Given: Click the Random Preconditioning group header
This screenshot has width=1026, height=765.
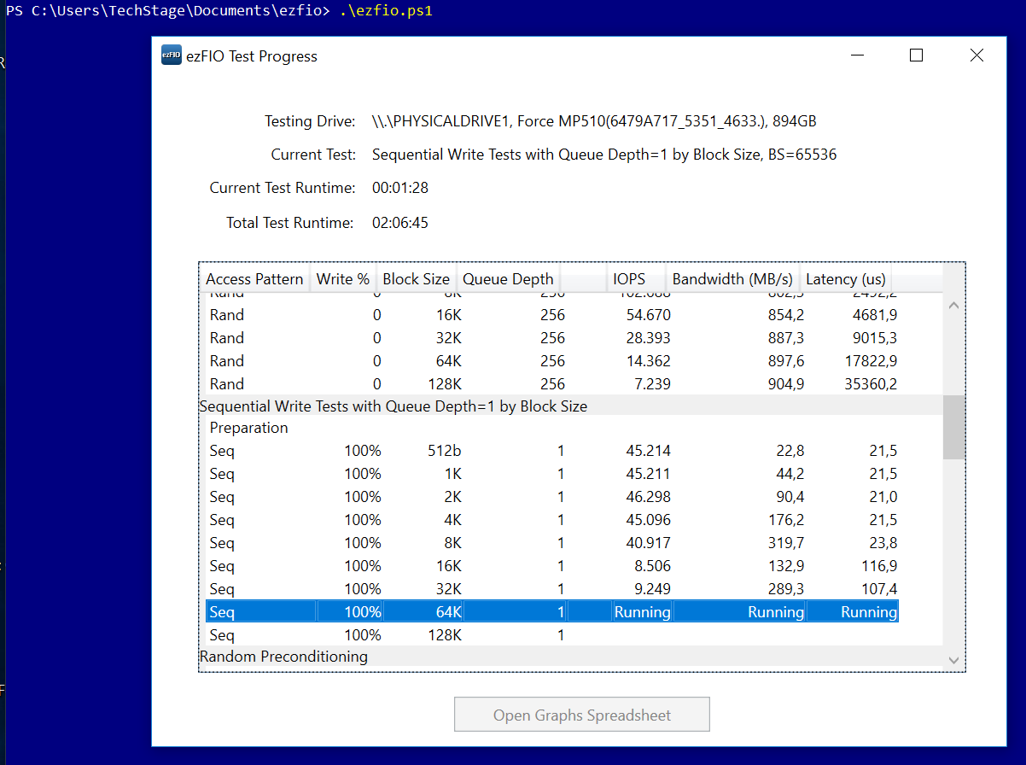Looking at the screenshot, I should click(283, 657).
